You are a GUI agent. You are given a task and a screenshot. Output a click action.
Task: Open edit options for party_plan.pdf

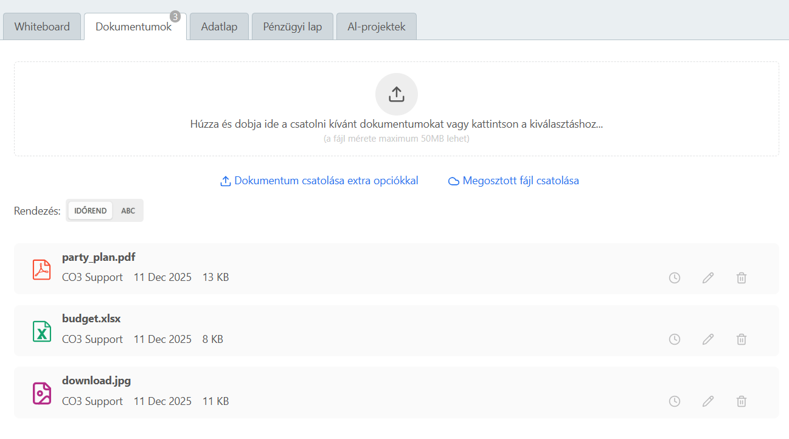(707, 277)
